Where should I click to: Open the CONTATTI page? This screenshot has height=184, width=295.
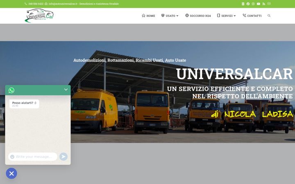[x=252, y=16]
